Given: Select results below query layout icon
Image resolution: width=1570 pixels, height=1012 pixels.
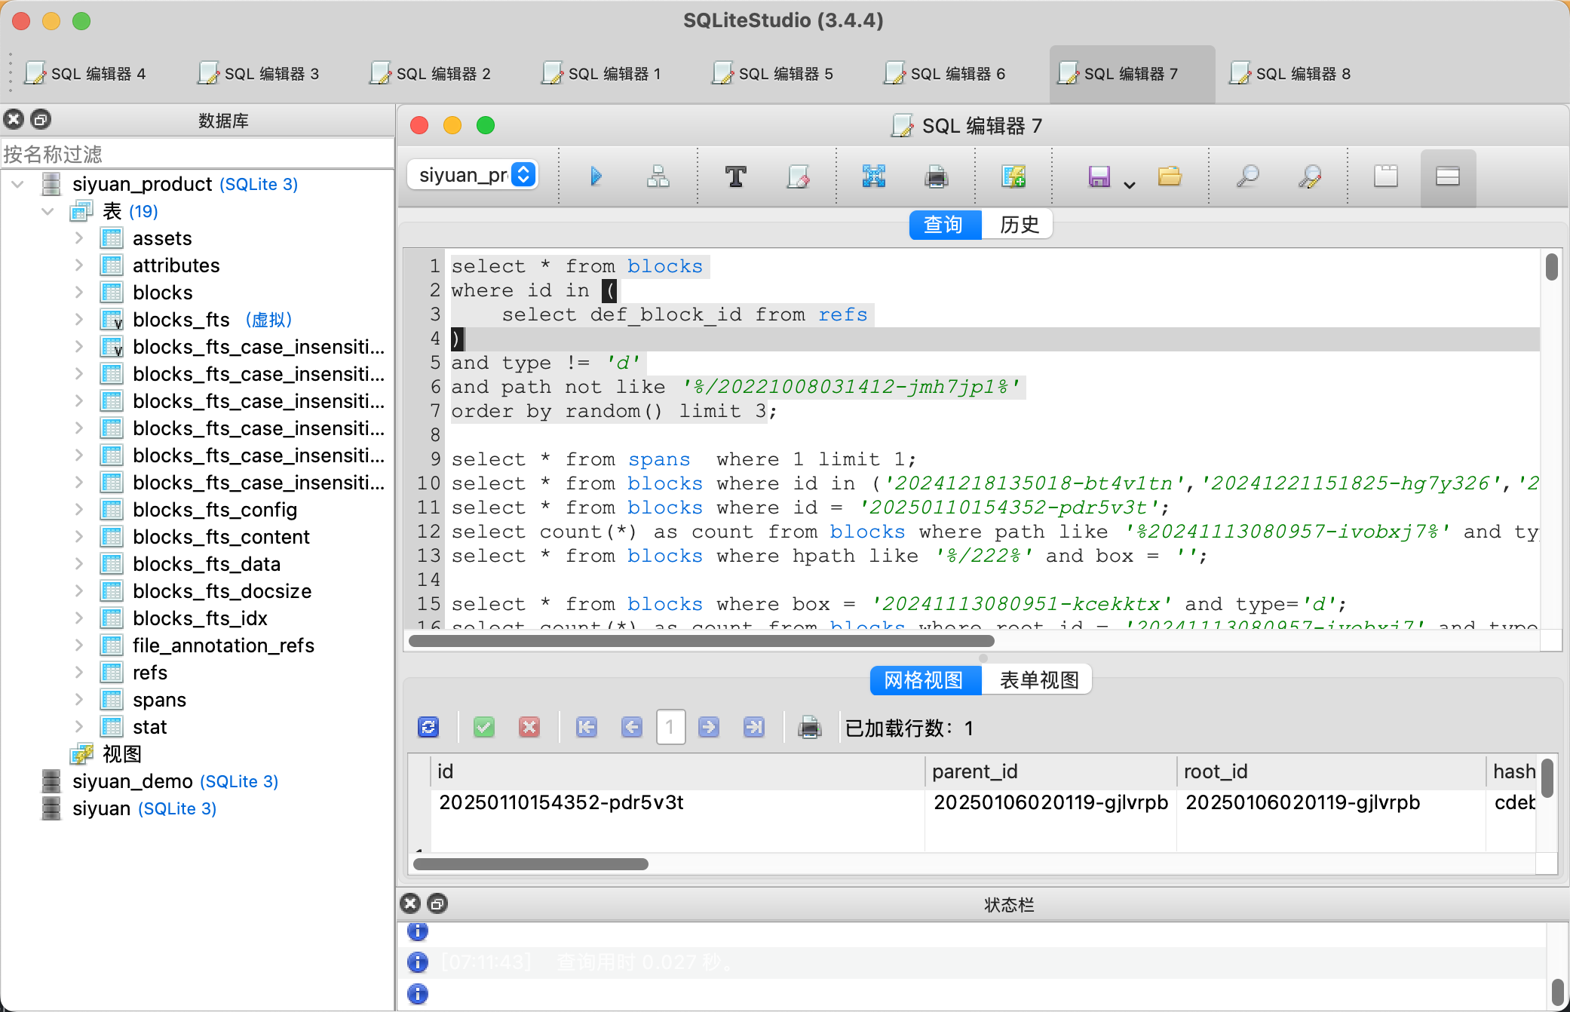Looking at the screenshot, I should (1448, 176).
